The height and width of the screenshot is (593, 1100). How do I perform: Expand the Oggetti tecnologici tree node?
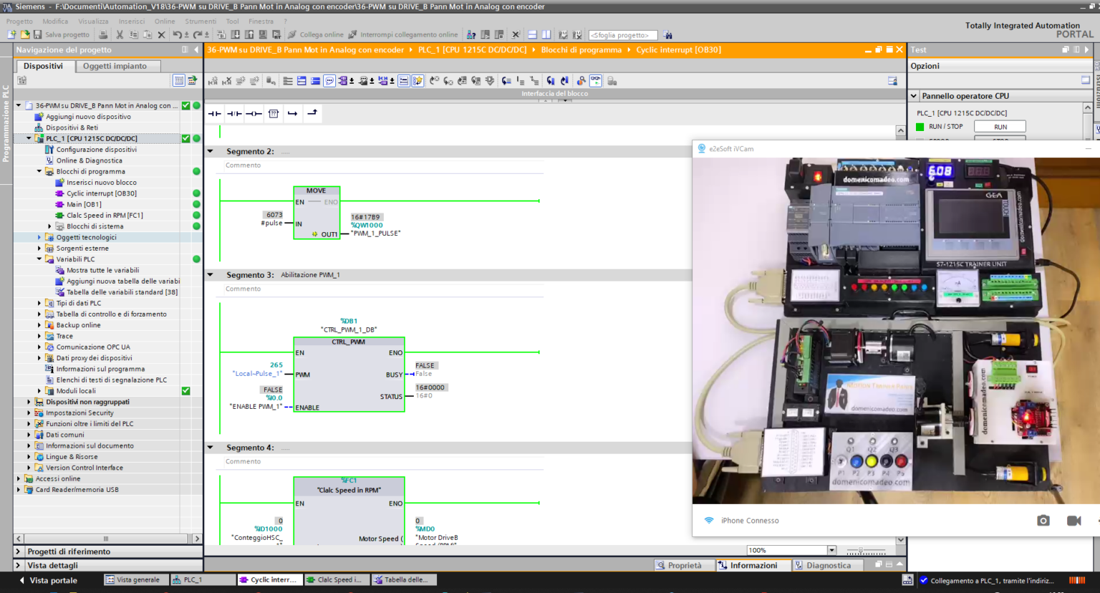39,237
